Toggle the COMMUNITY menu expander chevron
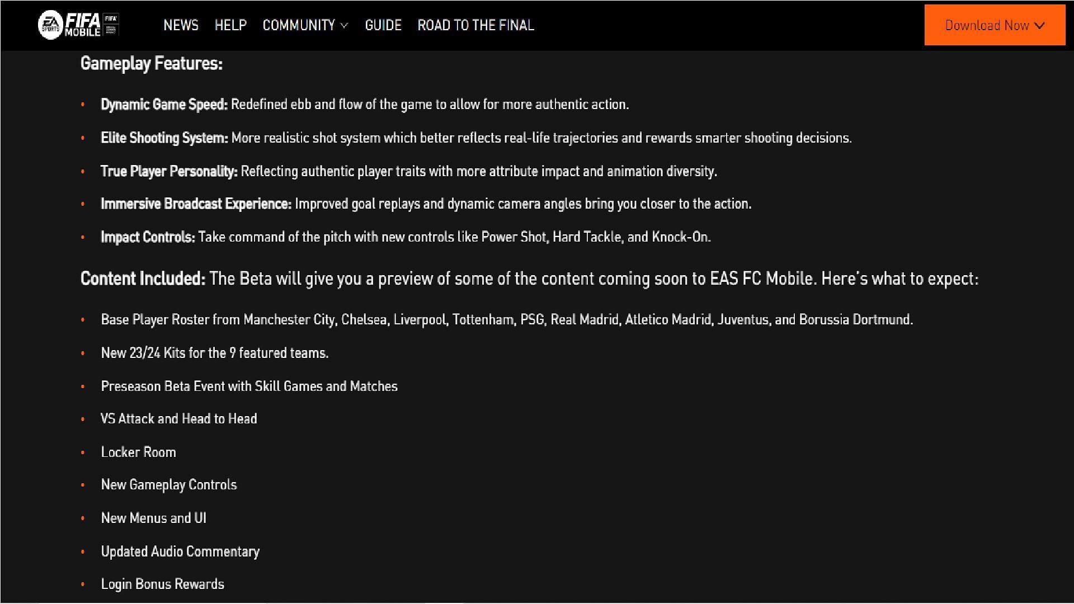This screenshot has height=604, width=1074. point(344,26)
